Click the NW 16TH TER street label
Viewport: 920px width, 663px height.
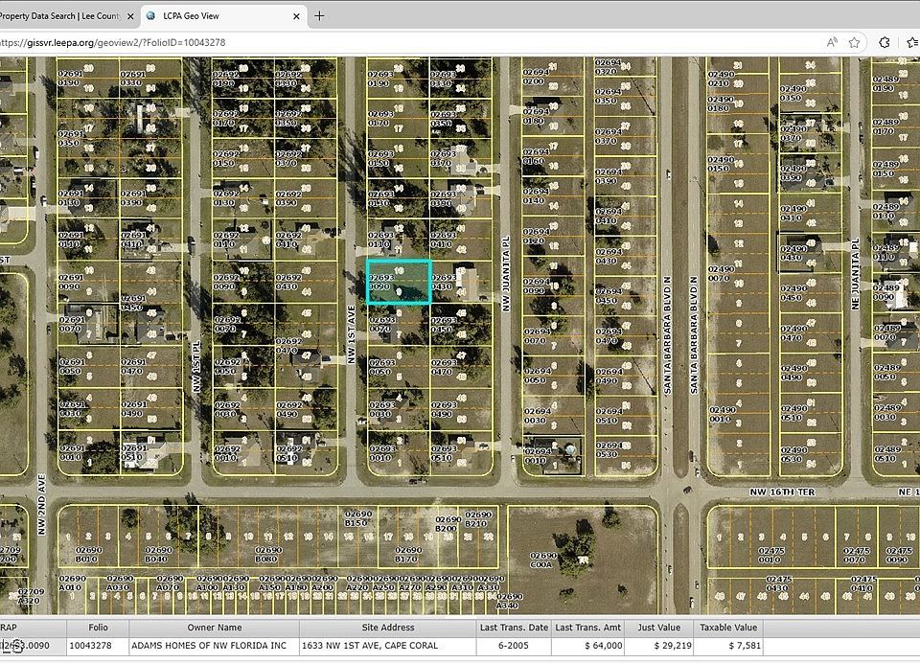(782, 492)
